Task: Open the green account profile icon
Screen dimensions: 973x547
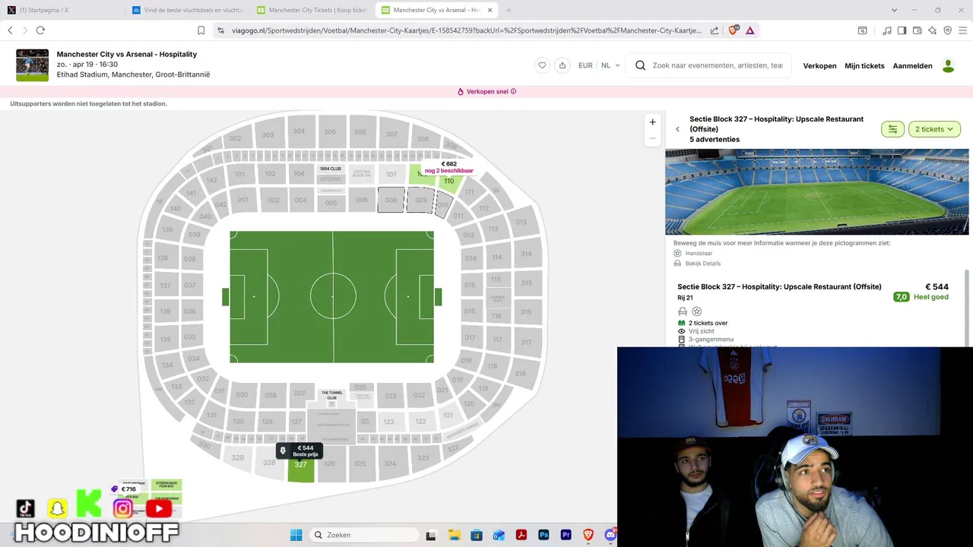Action: point(948,66)
